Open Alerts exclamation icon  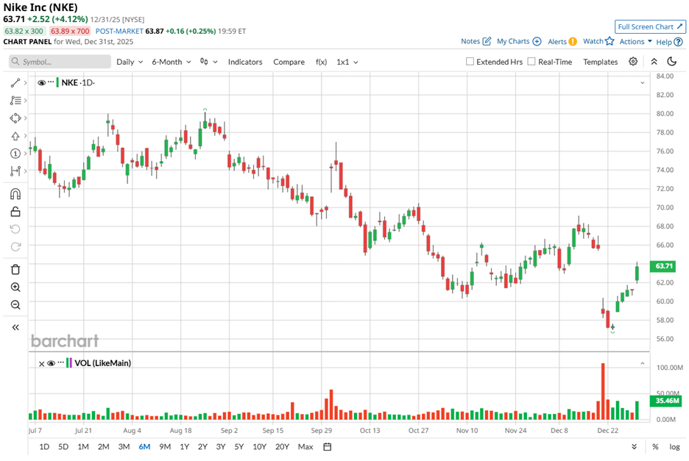[573, 41]
